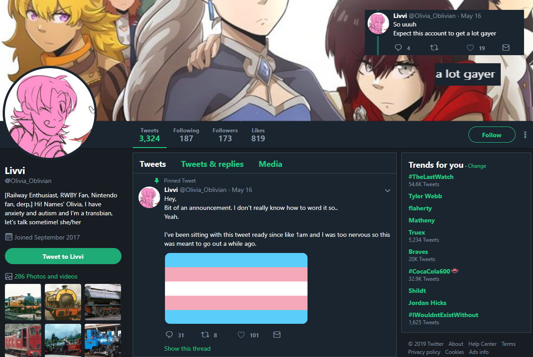Open the trans flag image in tweet
Image resolution: width=533 pixels, height=357 pixels.
[236, 288]
